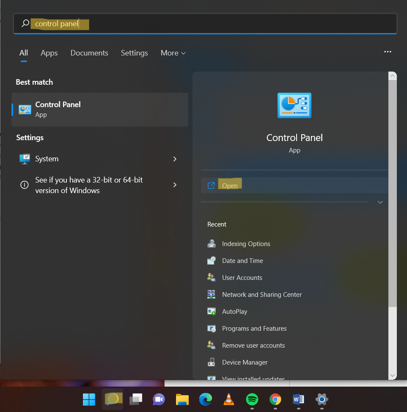
Task: Select the Documents search tab
Action: pos(89,53)
